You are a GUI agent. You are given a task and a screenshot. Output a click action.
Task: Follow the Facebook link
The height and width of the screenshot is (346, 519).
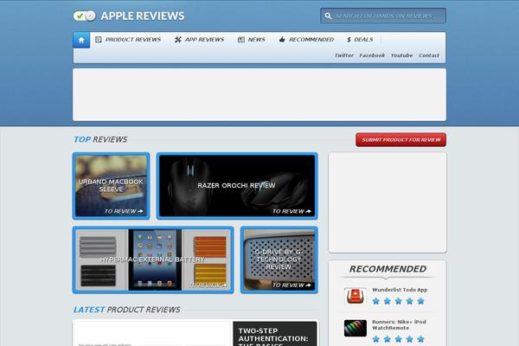click(x=372, y=55)
